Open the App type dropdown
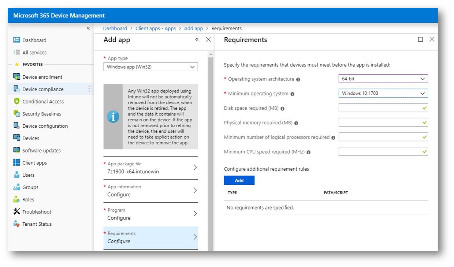454x267 pixels. [151, 67]
